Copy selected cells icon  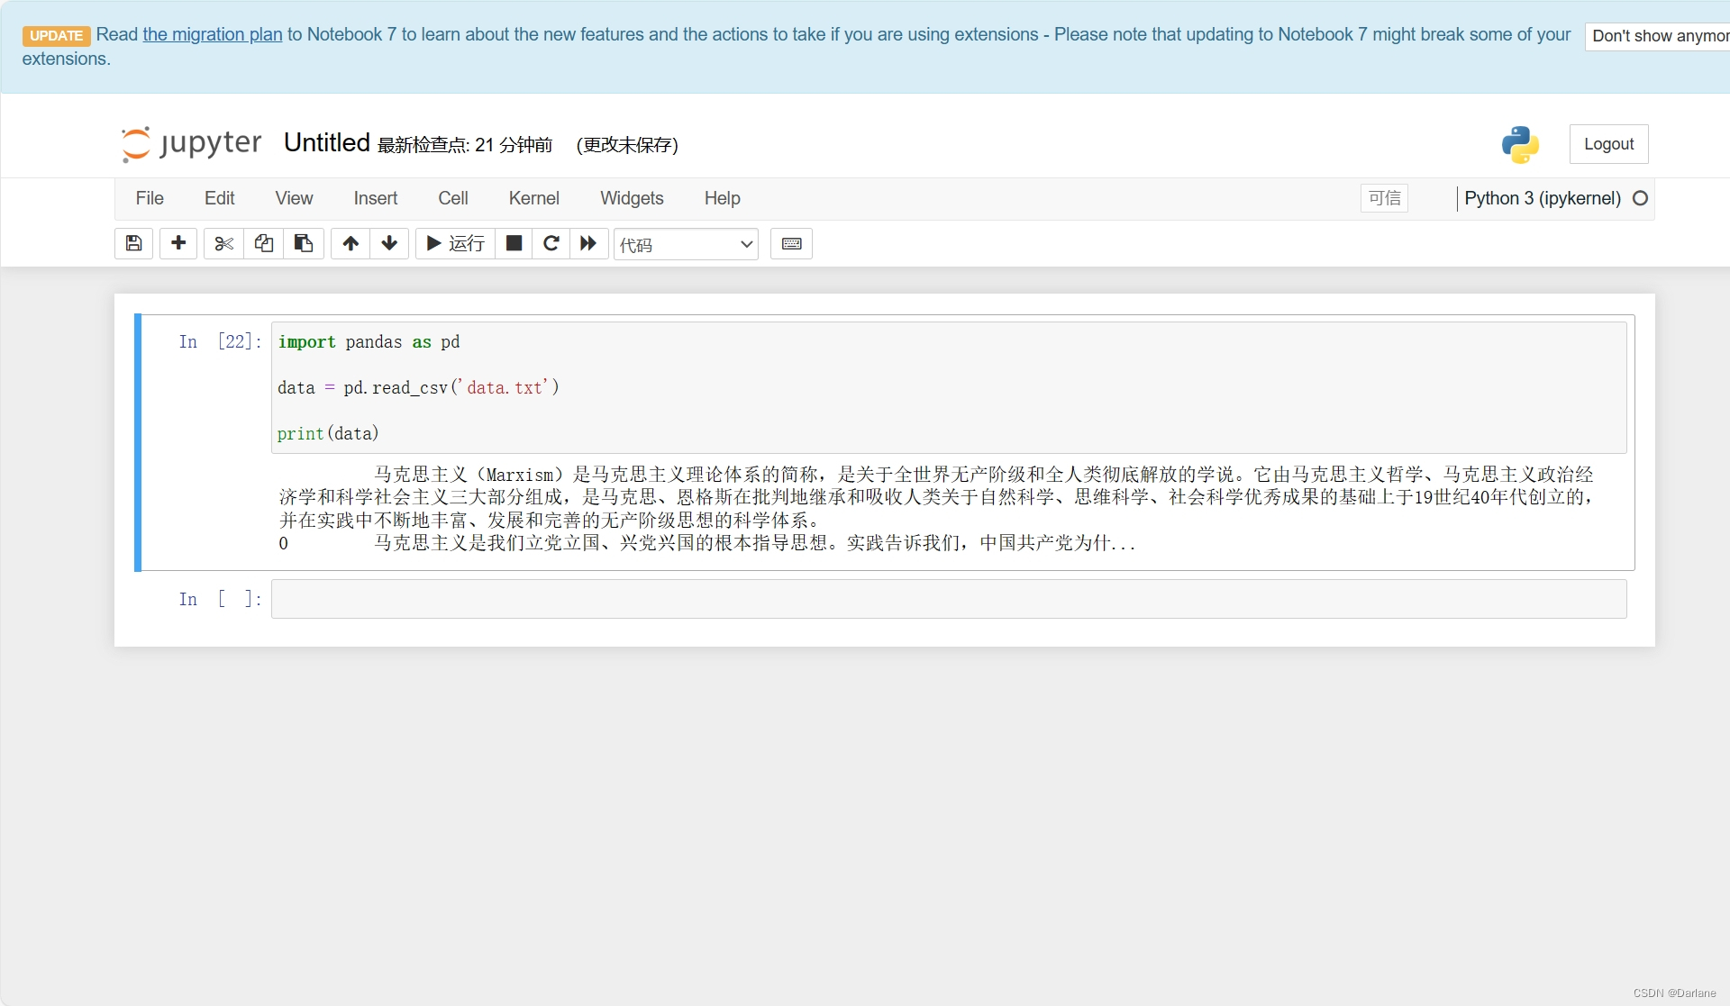point(263,243)
